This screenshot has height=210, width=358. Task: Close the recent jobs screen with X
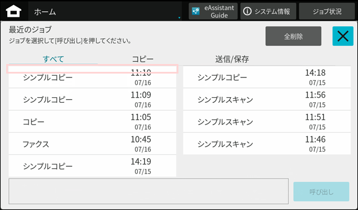click(343, 36)
